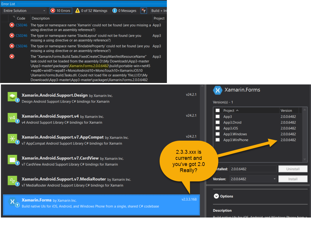Click the Installed version field
Screen dimensions: 311x244
tap(253, 169)
